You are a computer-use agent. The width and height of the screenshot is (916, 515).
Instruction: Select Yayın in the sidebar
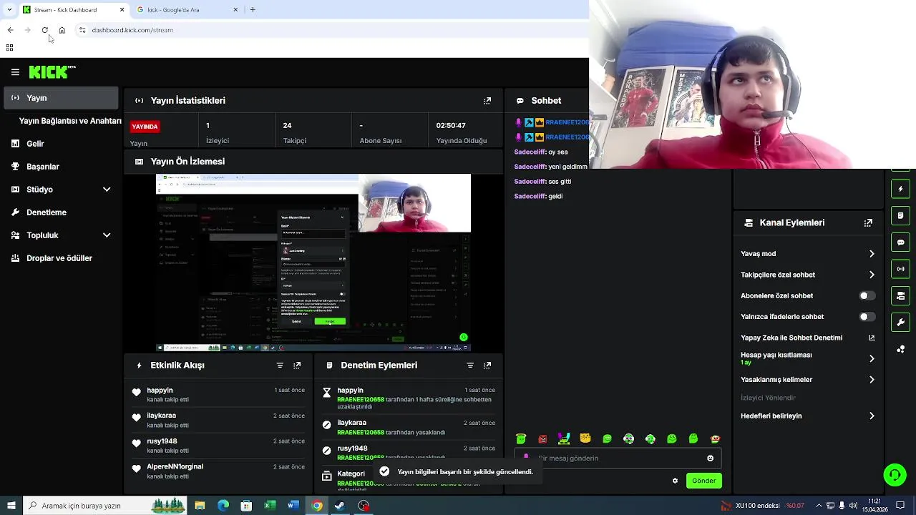click(61, 98)
